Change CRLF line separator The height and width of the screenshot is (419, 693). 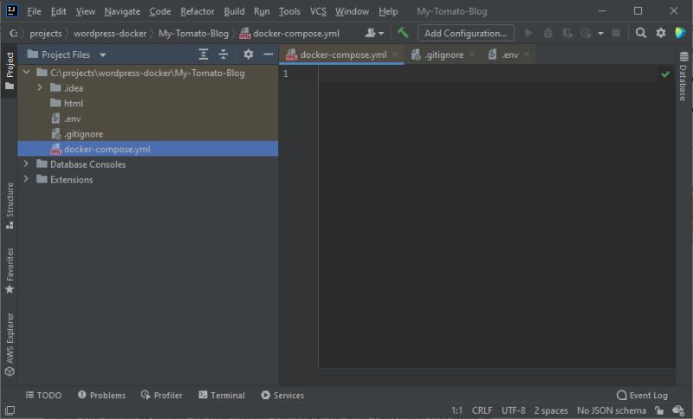point(482,410)
